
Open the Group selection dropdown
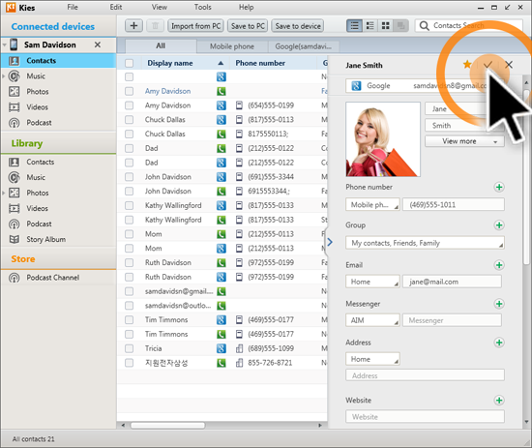(425, 243)
